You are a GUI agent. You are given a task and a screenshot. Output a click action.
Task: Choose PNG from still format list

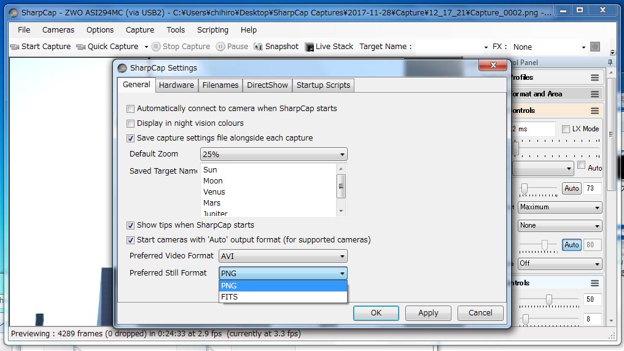coord(283,286)
